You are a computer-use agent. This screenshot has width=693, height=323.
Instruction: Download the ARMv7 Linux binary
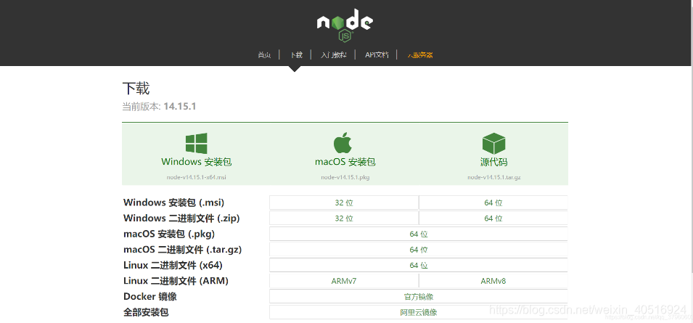344,281
